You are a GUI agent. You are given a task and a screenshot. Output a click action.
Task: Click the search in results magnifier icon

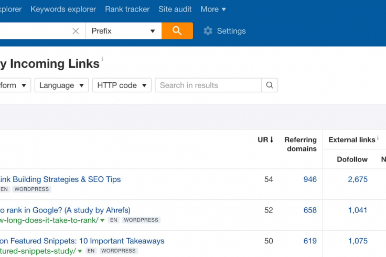270,85
